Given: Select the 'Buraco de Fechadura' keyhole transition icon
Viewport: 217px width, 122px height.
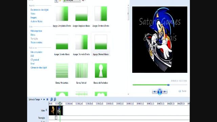Looking at the screenshot, I should [x=101, y=70].
